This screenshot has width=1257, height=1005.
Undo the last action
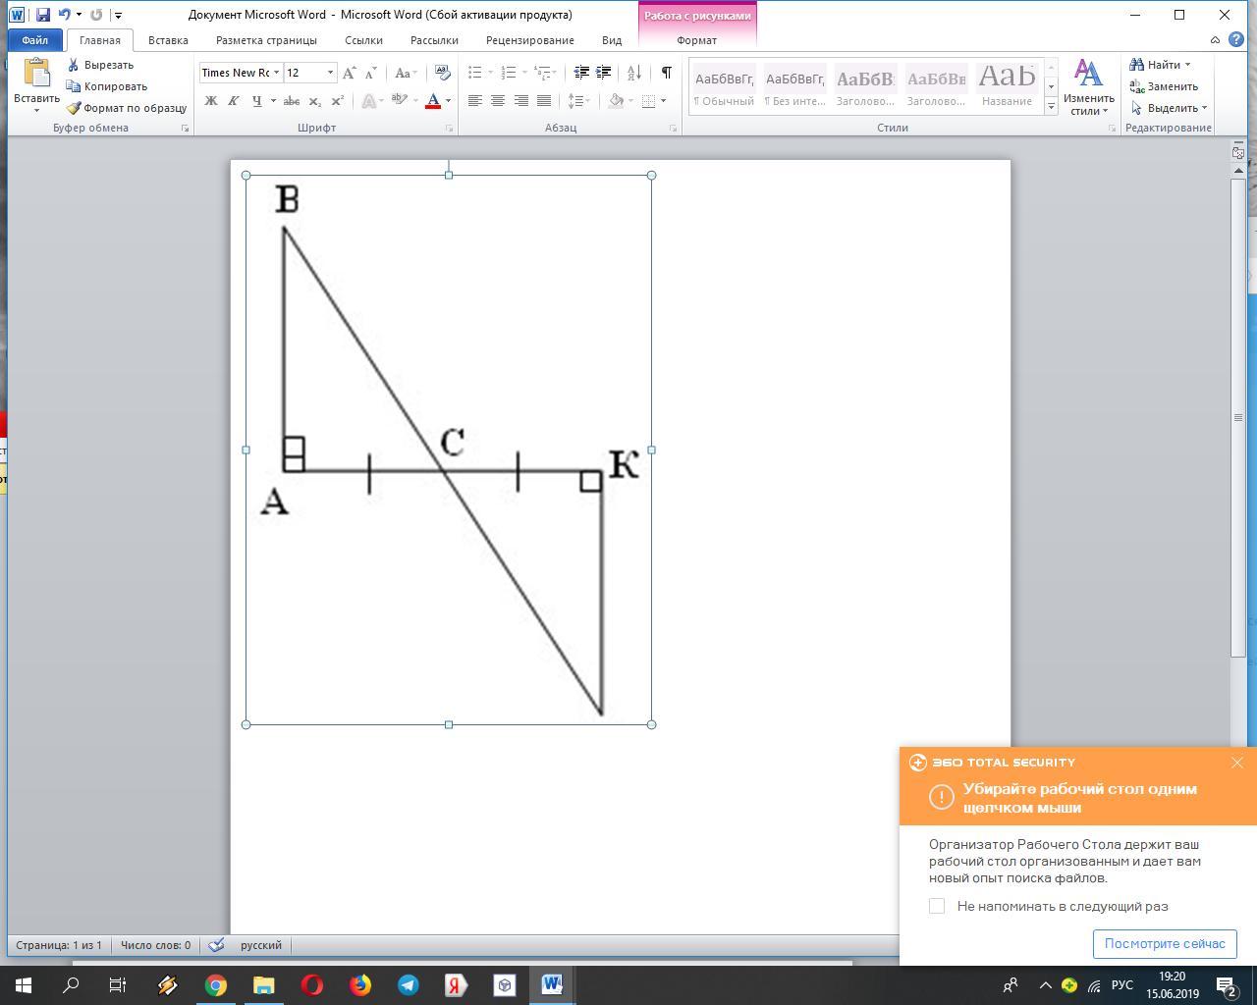tap(64, 15)
